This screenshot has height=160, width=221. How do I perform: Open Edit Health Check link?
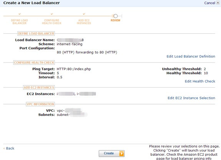point(200,81)
